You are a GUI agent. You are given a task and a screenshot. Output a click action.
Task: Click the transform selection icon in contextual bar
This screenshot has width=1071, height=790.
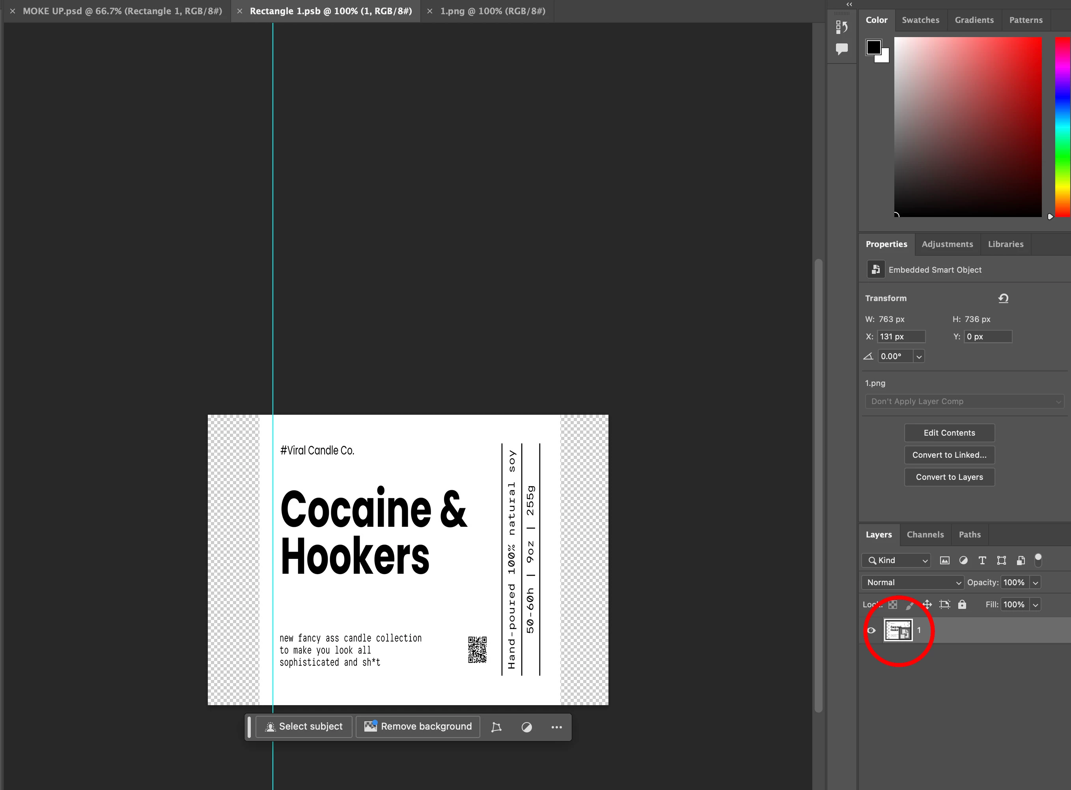(x=496, y=727)
